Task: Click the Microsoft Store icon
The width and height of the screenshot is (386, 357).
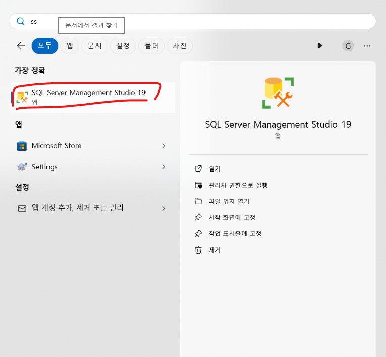Action: pyautogui.click(x=22, y=146)
